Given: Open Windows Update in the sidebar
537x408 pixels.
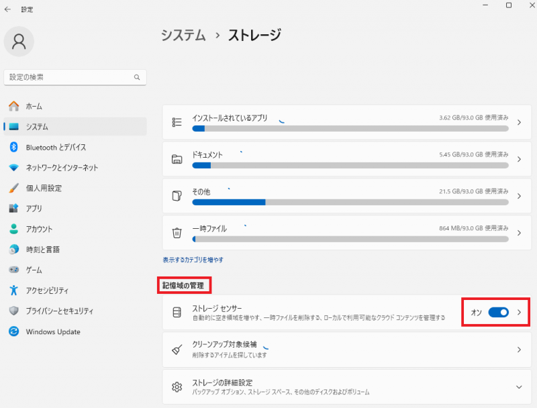Looking at the screenshot, I should [x=53, y=331].
